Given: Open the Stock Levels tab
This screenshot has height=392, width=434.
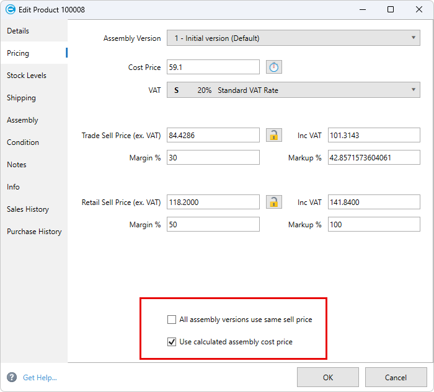Looking at the screenshot, I should [27, 76].
